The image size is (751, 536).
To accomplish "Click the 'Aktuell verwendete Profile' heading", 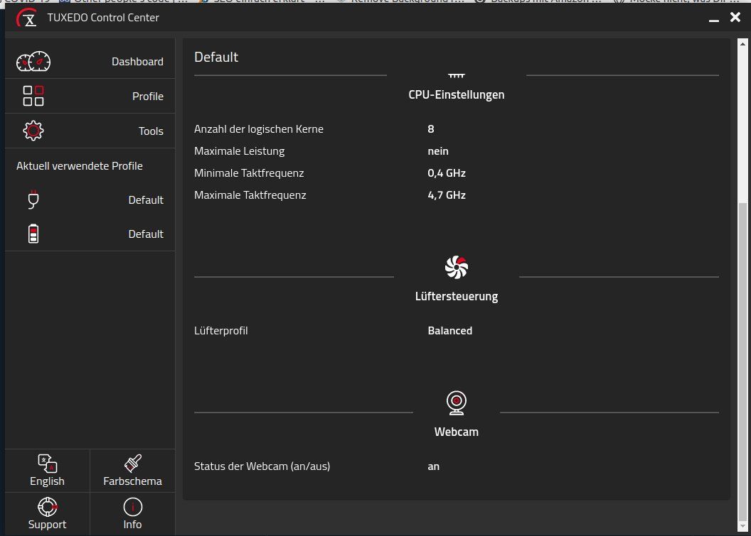I will 80,166.
